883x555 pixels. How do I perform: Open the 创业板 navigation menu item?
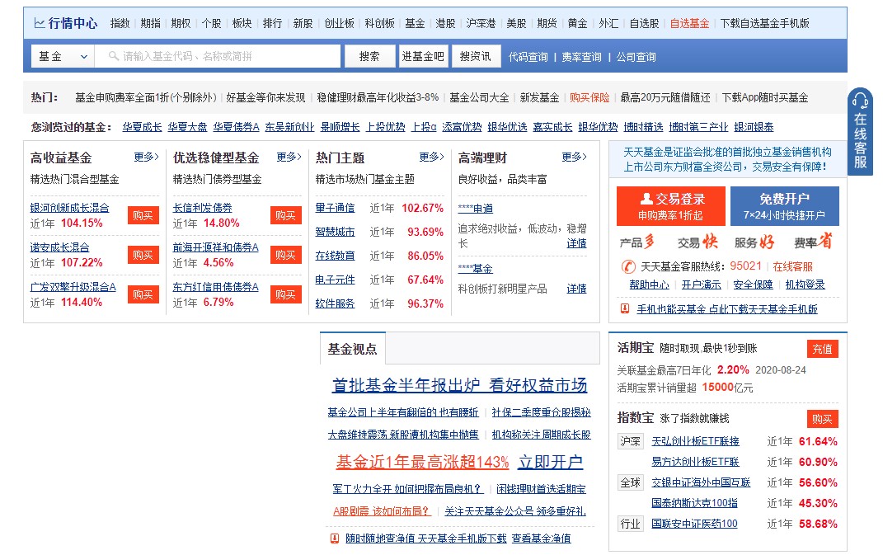[339, 23]
